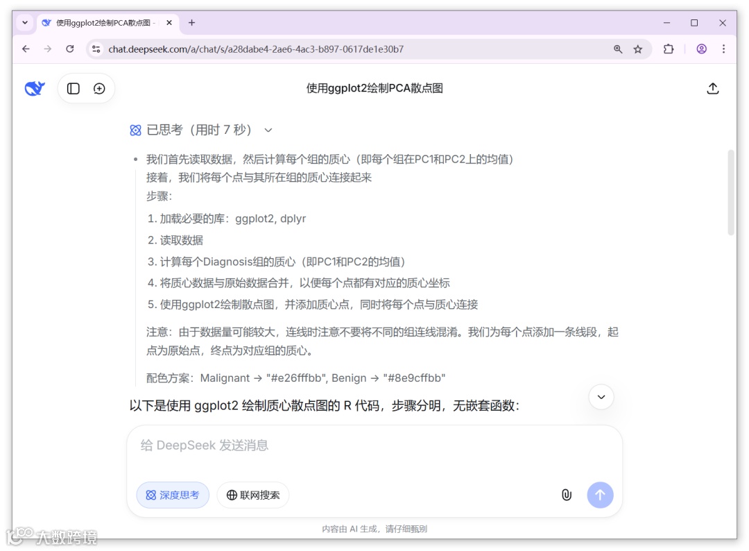
Task: Click the page vertical scrollbar
Action: pyautogui.click(x=731, y=192)
